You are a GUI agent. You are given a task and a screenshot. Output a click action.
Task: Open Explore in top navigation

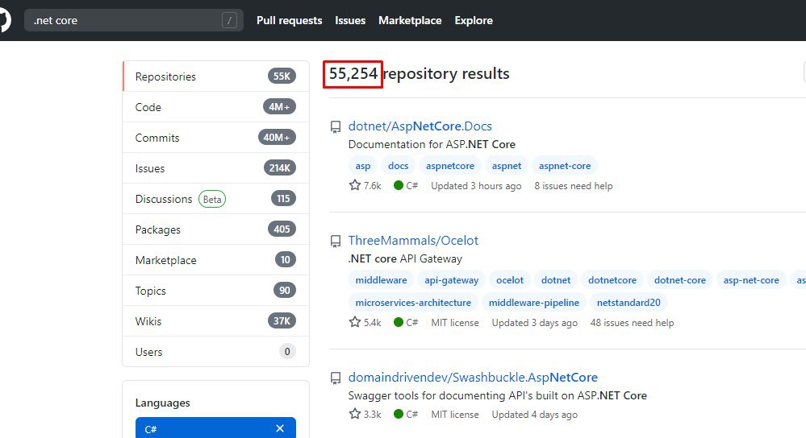tap(474, 20)
